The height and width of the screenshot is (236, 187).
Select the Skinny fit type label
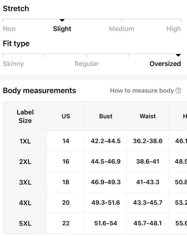pyautogui.click(x=13, y=64)
